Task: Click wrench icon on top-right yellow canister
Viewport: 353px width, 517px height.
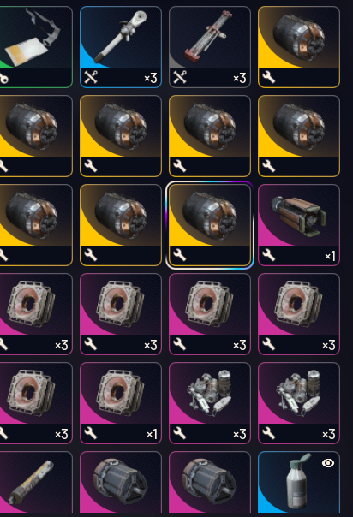Action: click(268, 78)
